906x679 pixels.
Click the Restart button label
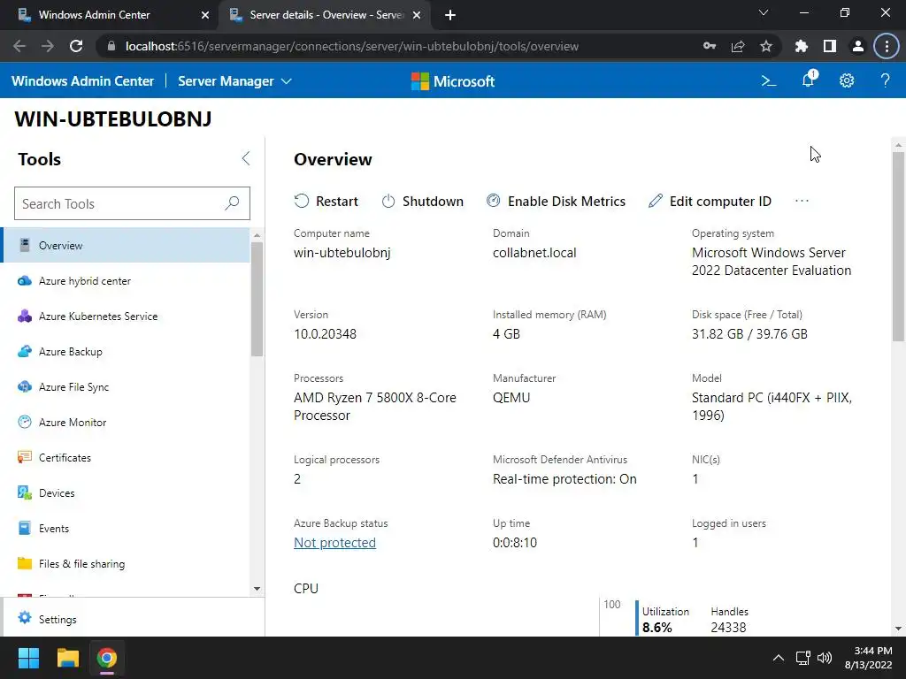[337, 201]
